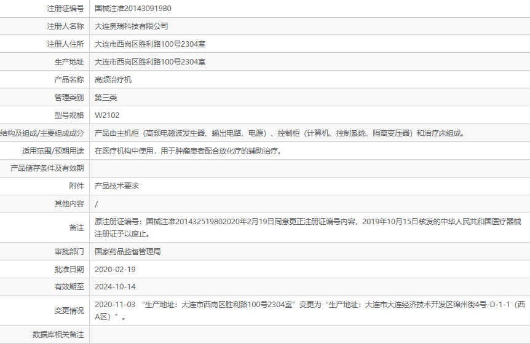Image resolution: width=530 pixels, height=344 pixels.
Task: Select the 其他内容 label
Action: point(69,203)
